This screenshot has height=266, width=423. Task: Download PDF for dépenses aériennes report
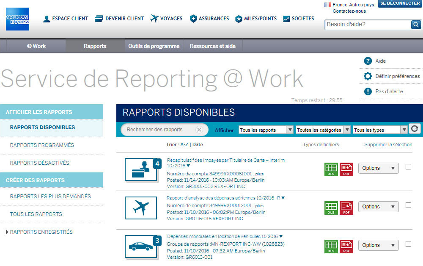tap(346, 208)
